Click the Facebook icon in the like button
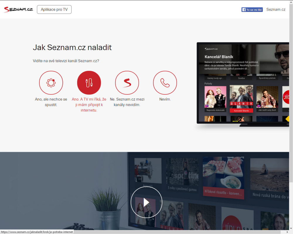This screenshot has height=234, width=293. pyautogui.click(x=243, y=9)
